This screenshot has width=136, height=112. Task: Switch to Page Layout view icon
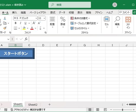(x=98, y=109)
